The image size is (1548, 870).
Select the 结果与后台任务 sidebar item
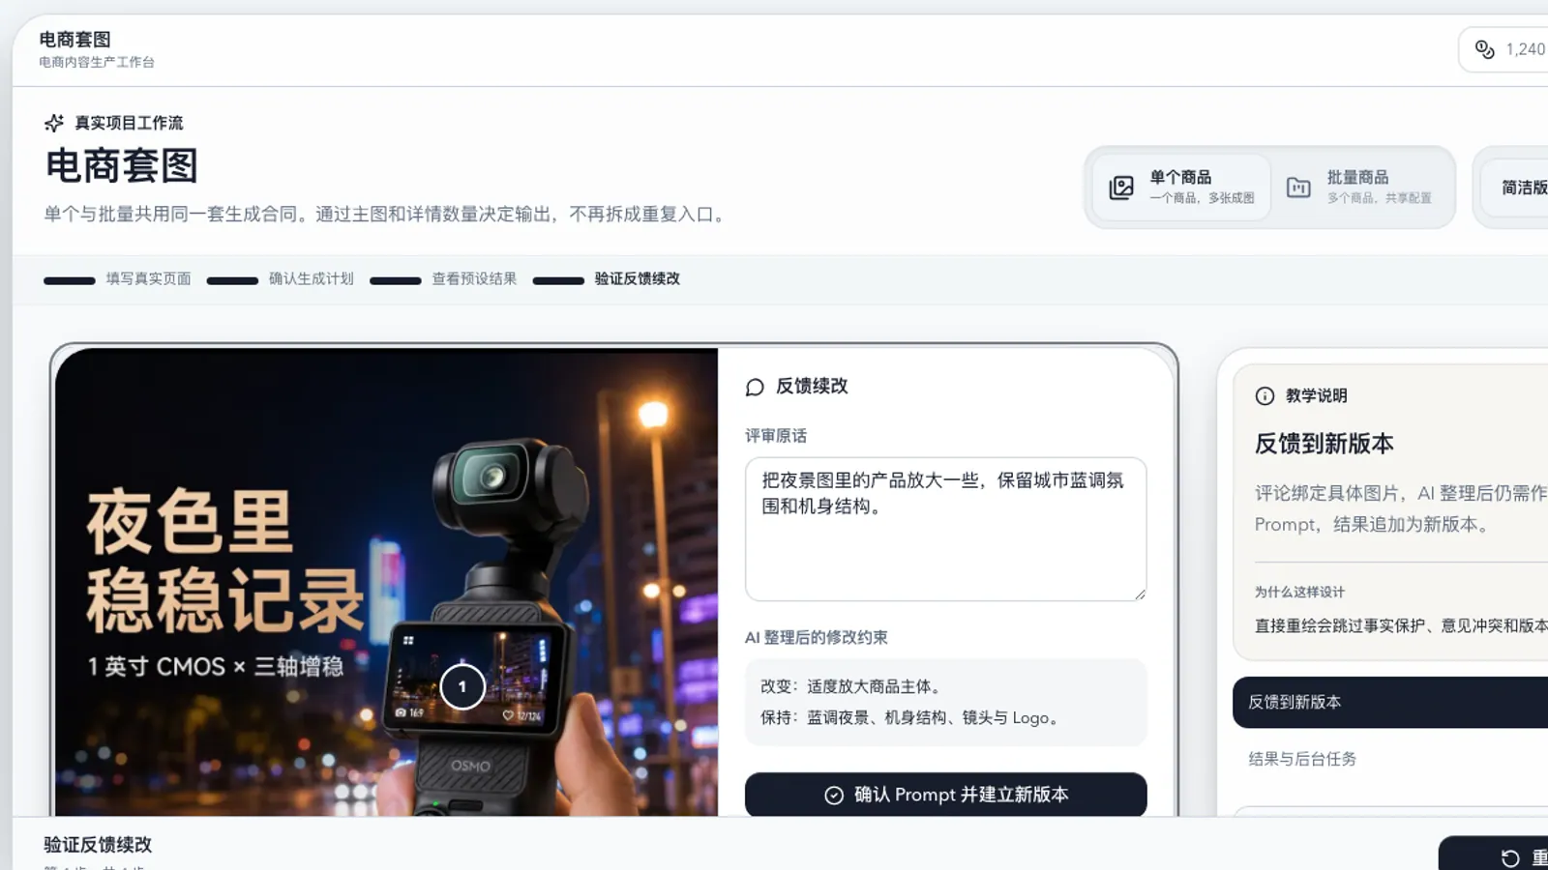[1390, 759]
